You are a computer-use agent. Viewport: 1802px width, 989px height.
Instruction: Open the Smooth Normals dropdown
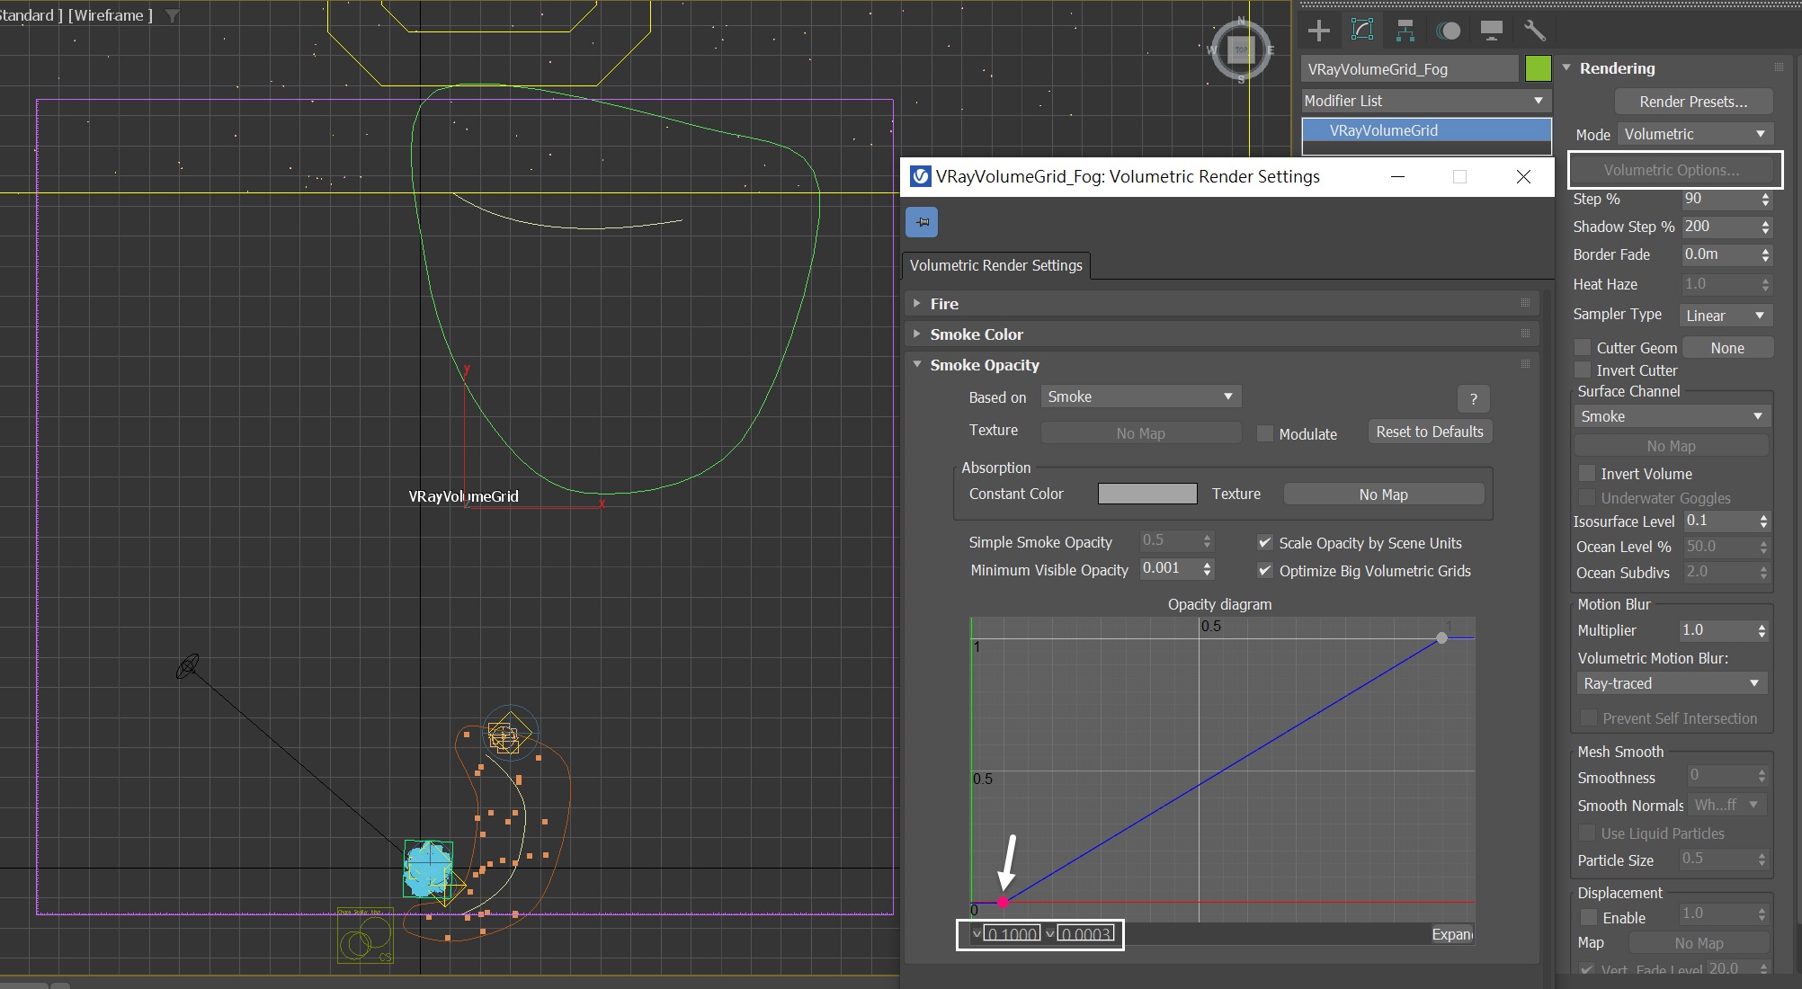(1726, 805)
